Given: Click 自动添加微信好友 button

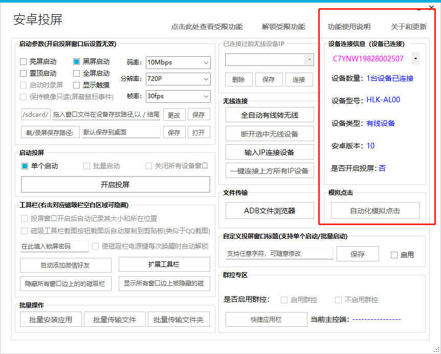Looking at the screenshot, I should click(65, 265).
